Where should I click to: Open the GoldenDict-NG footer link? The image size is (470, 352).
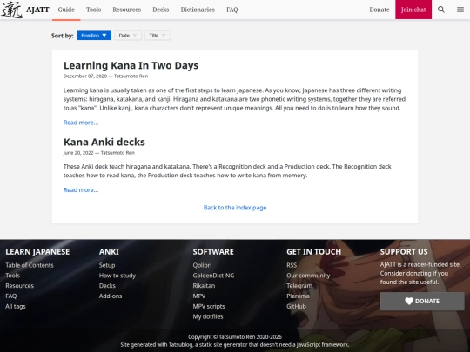pos(213,276)
